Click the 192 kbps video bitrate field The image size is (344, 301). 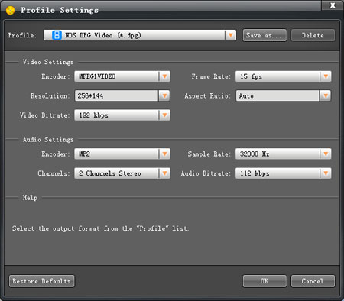click(x=116, y=115)
